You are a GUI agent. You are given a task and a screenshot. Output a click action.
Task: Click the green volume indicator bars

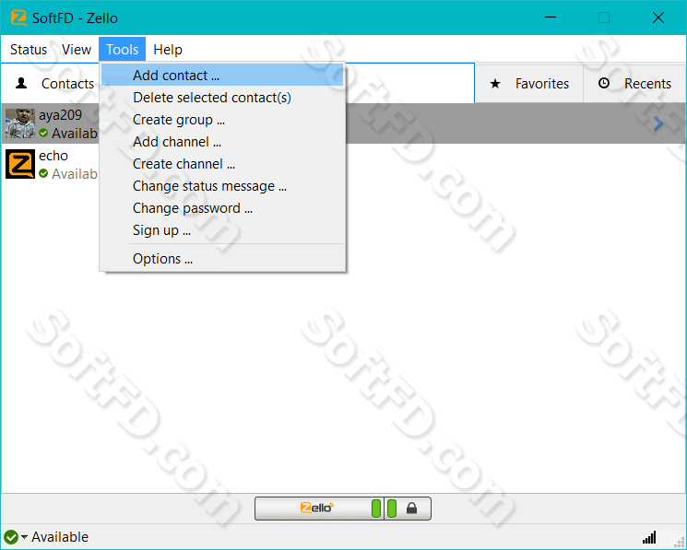click(384, 509)
